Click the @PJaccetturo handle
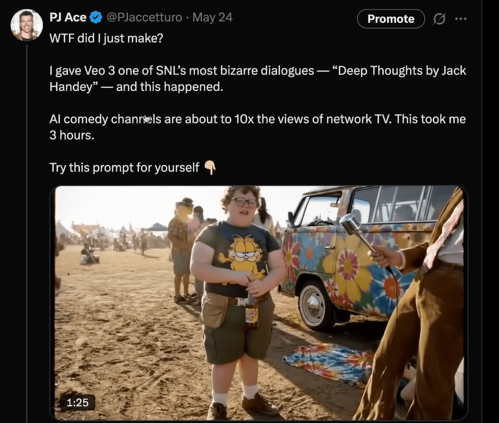 point(144,18)
